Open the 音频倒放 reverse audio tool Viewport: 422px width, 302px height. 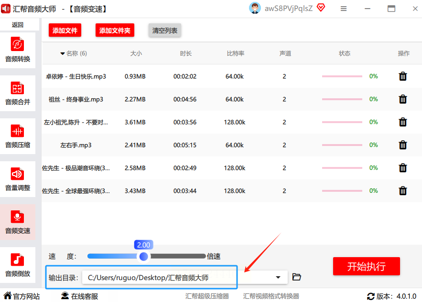coord(18,265)
